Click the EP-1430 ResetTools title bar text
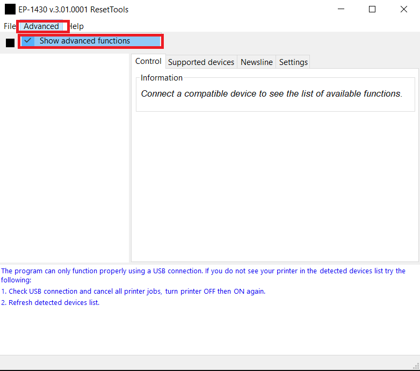 (x=74, y=9)
